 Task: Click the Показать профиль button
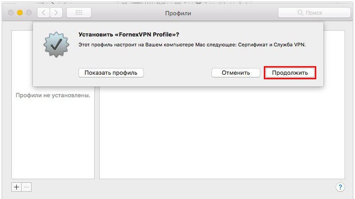[111, 73]
